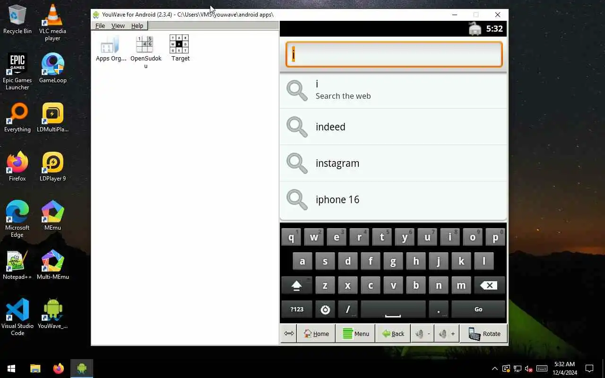Viewport: 605px width, 378px height.
Task: Tap the z key on the keyboard
Action: click(325, 285)
